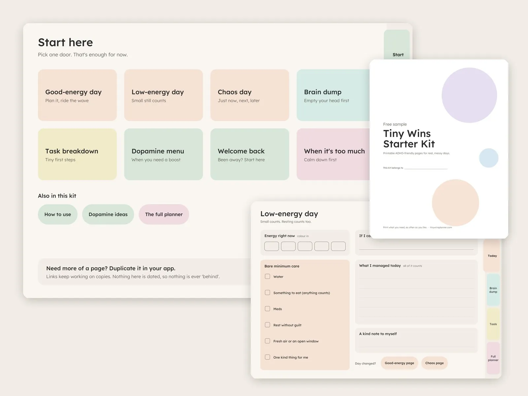Screen dimensions: 528x396
Task: Tick Something to eat checkbox
Action: click(267, 293)
